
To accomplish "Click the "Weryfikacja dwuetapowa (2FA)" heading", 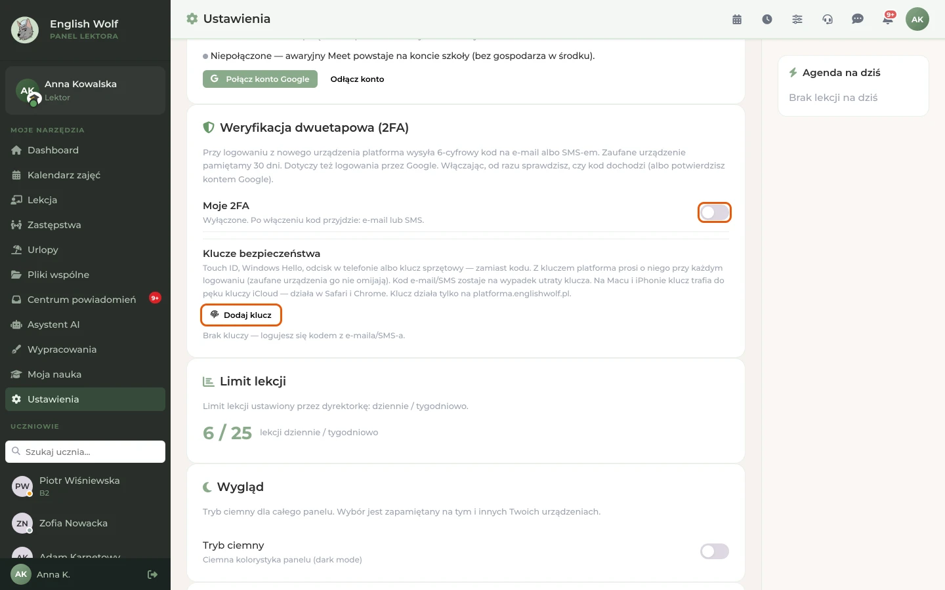I will [x=314, y=127].
